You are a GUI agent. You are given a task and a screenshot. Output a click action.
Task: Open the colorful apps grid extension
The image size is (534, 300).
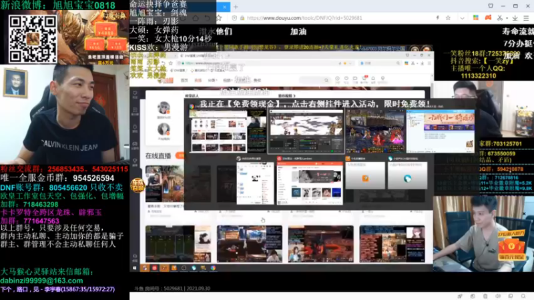click(x=476, y=18)
